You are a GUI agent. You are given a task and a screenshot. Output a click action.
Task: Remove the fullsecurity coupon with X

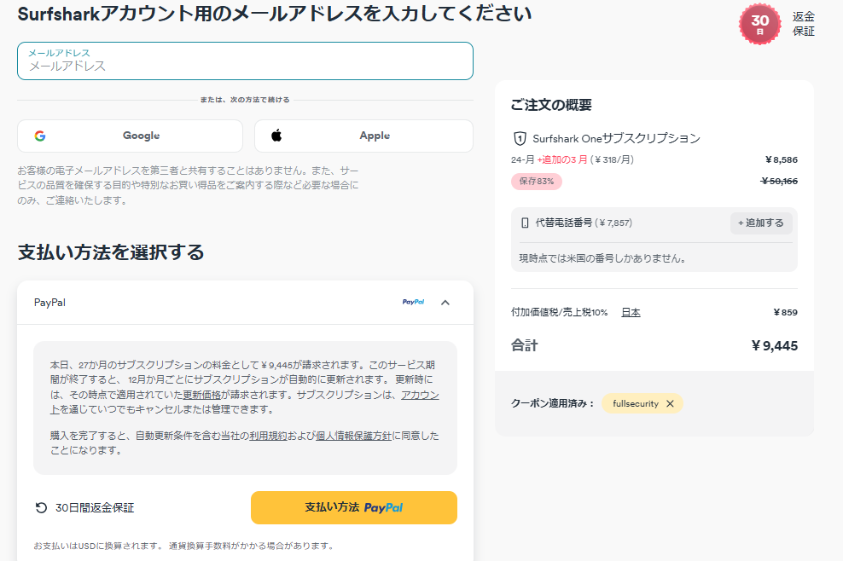(x=670, y=403)
